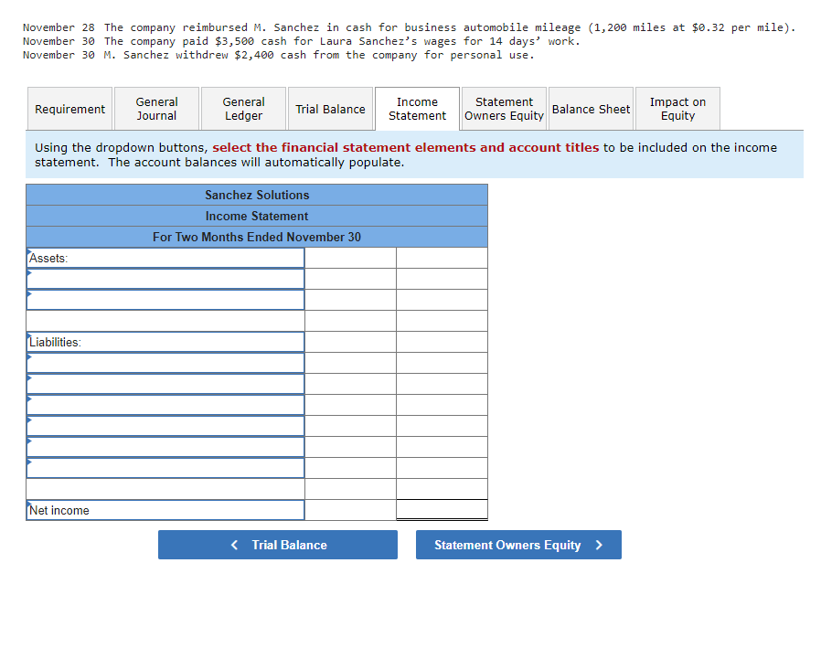This screenshot has width=821, height=648.
Task: Open the third account dropdown under Liabilities
Action: pyautogui.click(x=165, y=405)
